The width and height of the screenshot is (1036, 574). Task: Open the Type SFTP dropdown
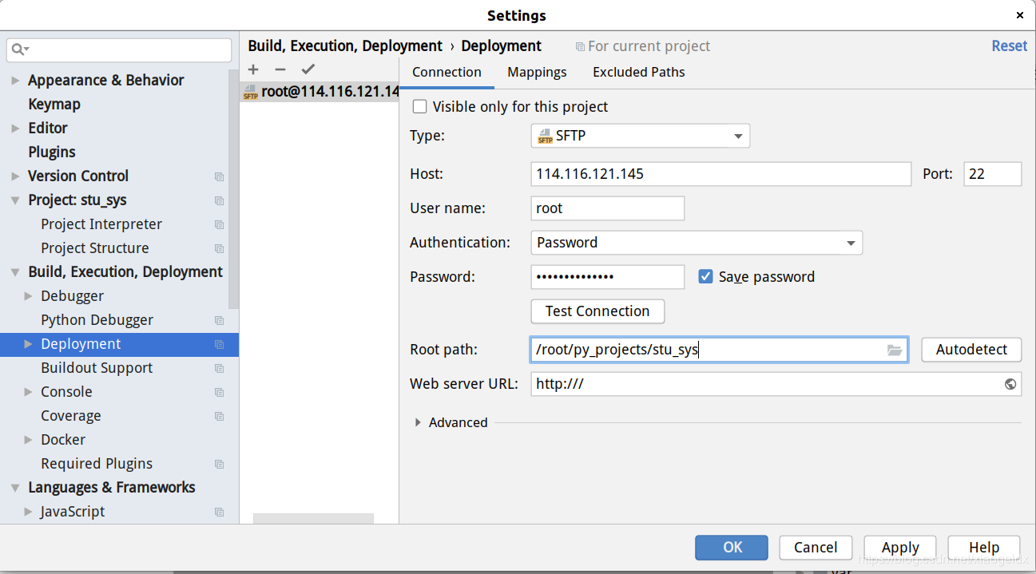point(640,136)
